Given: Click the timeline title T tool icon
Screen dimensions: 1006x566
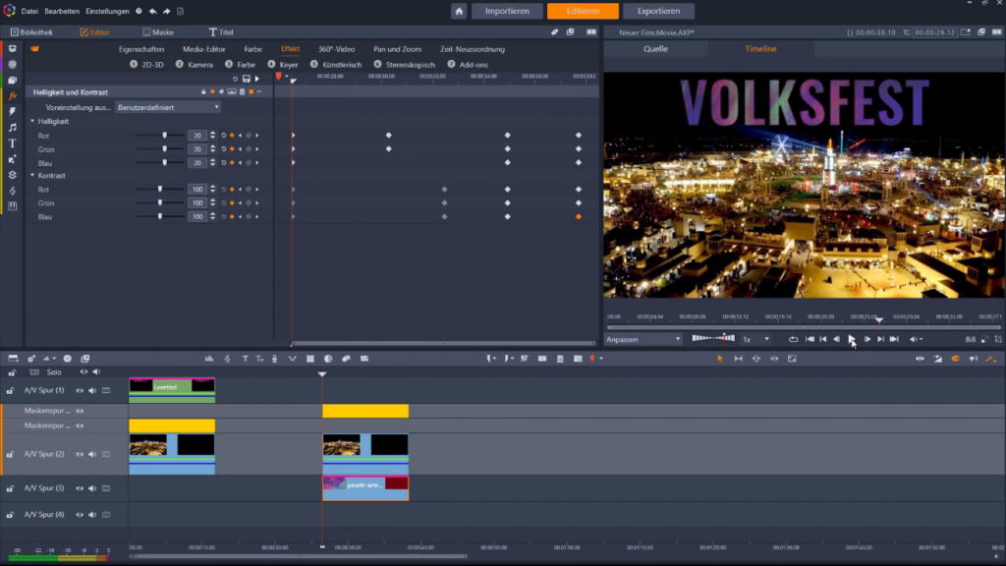Looking at the screenshot, I should pyautogui.click(x=245, y=359).
